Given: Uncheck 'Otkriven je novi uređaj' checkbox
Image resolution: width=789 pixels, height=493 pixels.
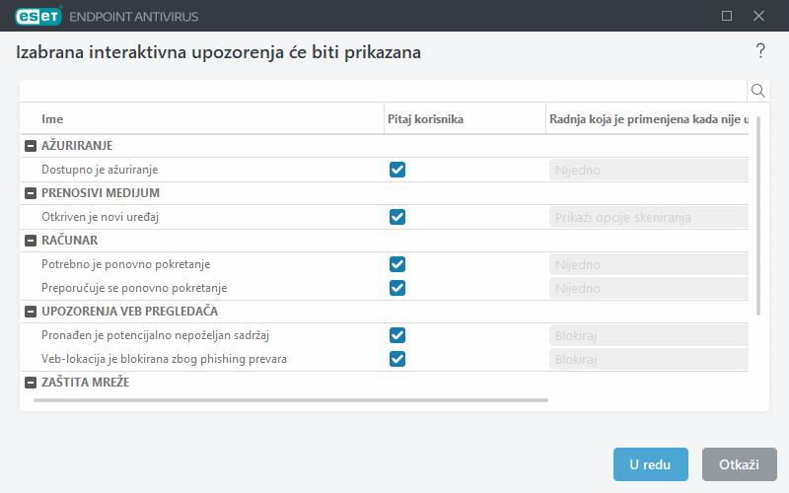Looking at the screenshot, I should coord(397,217).
